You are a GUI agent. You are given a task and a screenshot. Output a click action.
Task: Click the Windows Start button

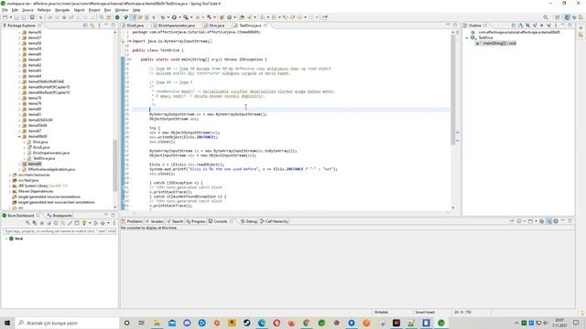[x=7, y=323]
